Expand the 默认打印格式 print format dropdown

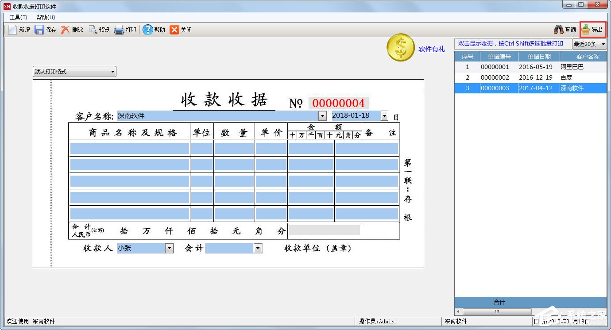coord(112,72)
